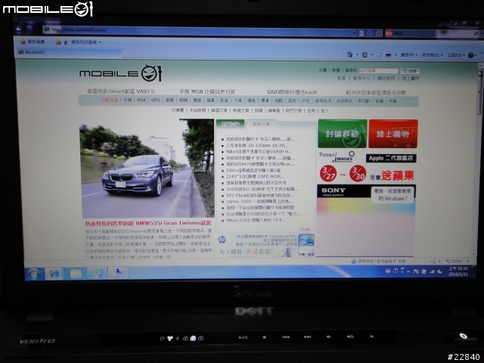The height and width of the screenshot is (363, 484).
Task: Click the help question-mark icon in command bar
Action: pyautogui.click(x=470, y=55)
